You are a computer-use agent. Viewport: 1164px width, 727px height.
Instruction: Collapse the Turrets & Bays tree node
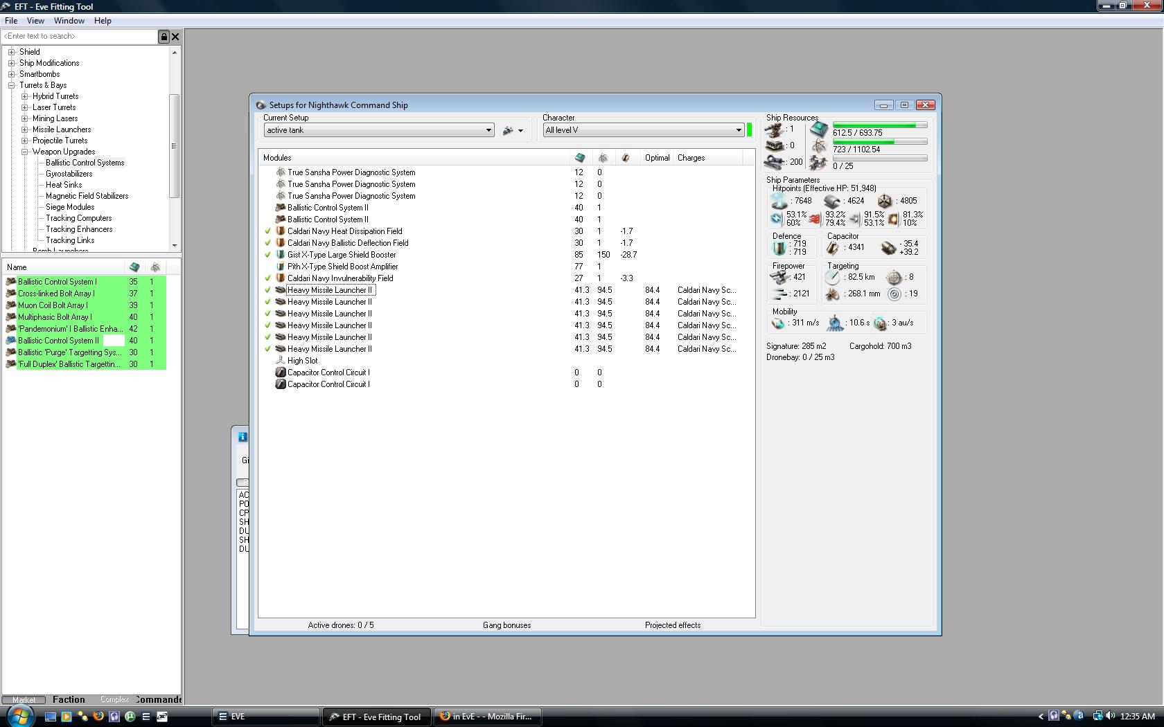(11, 85)
